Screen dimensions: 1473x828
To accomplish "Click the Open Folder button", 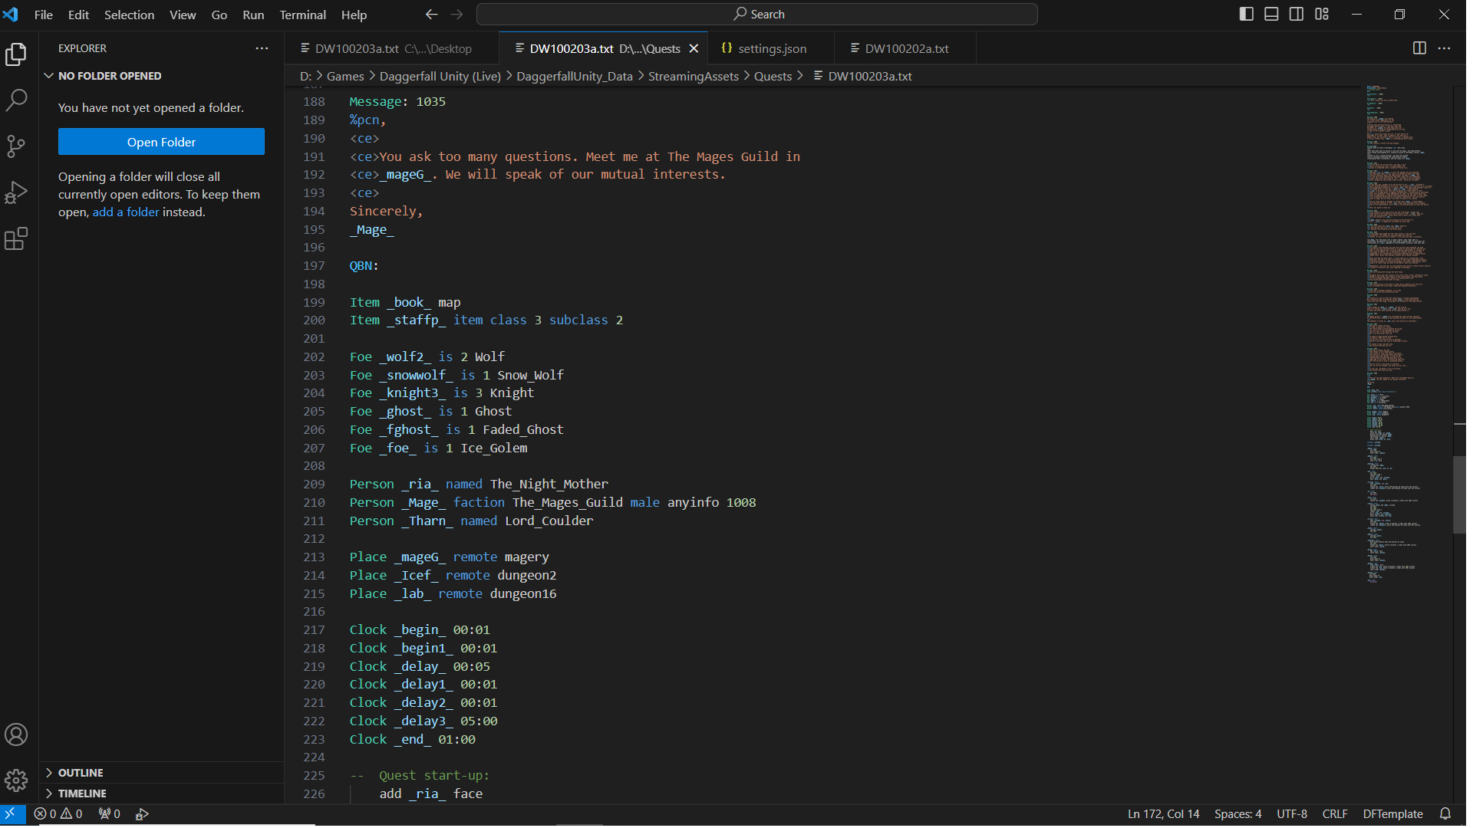I will pos(161,142).
